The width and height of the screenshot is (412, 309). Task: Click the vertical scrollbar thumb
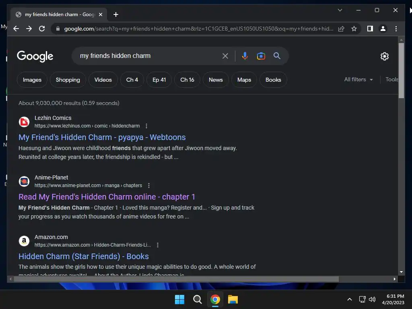pos(401,70)
